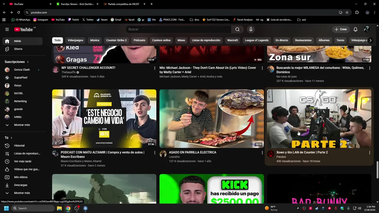Open Ver más tarde in sidebar

pyautogui.click(x=23, y=161)
